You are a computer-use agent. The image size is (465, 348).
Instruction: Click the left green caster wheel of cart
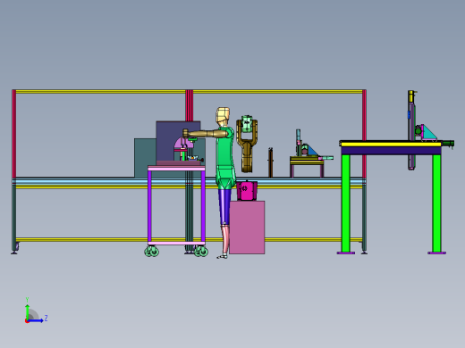tap(151, 252)
